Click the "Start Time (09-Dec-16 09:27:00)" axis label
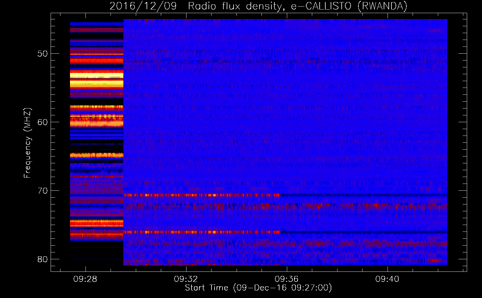 coord(258,288)
